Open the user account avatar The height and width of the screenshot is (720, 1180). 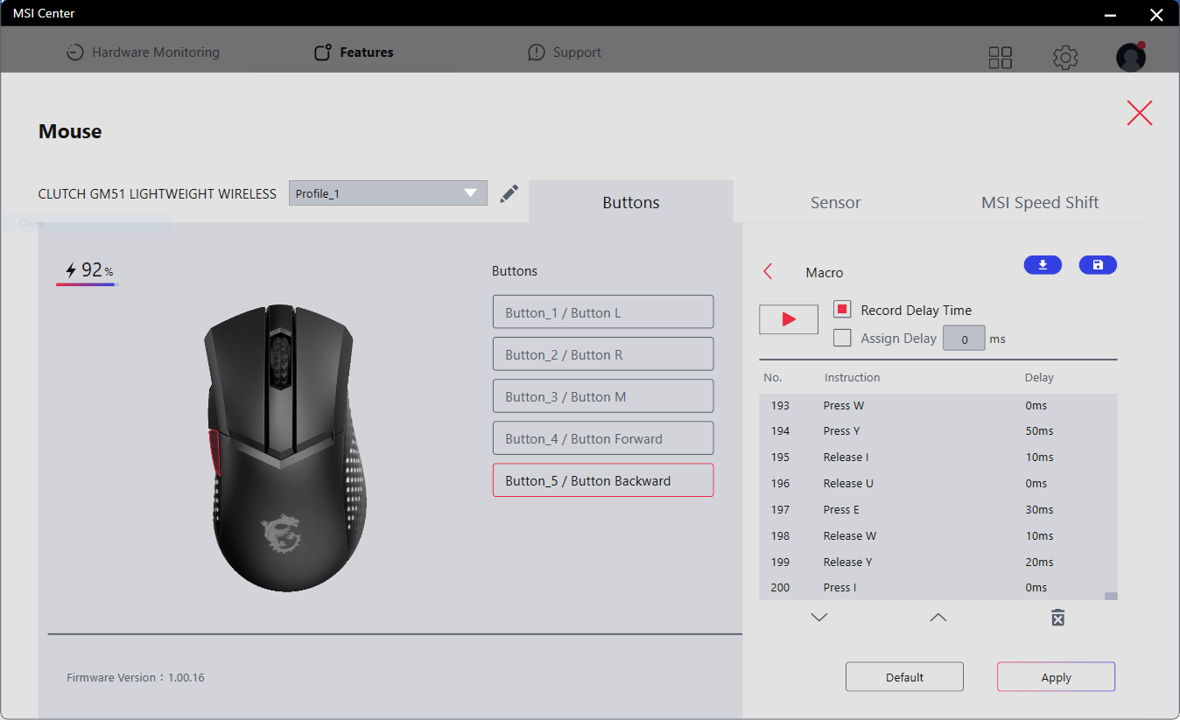coord(1131,57)
